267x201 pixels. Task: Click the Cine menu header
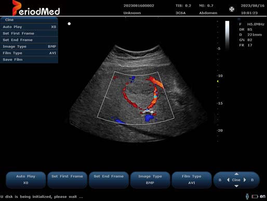(29, 20)
